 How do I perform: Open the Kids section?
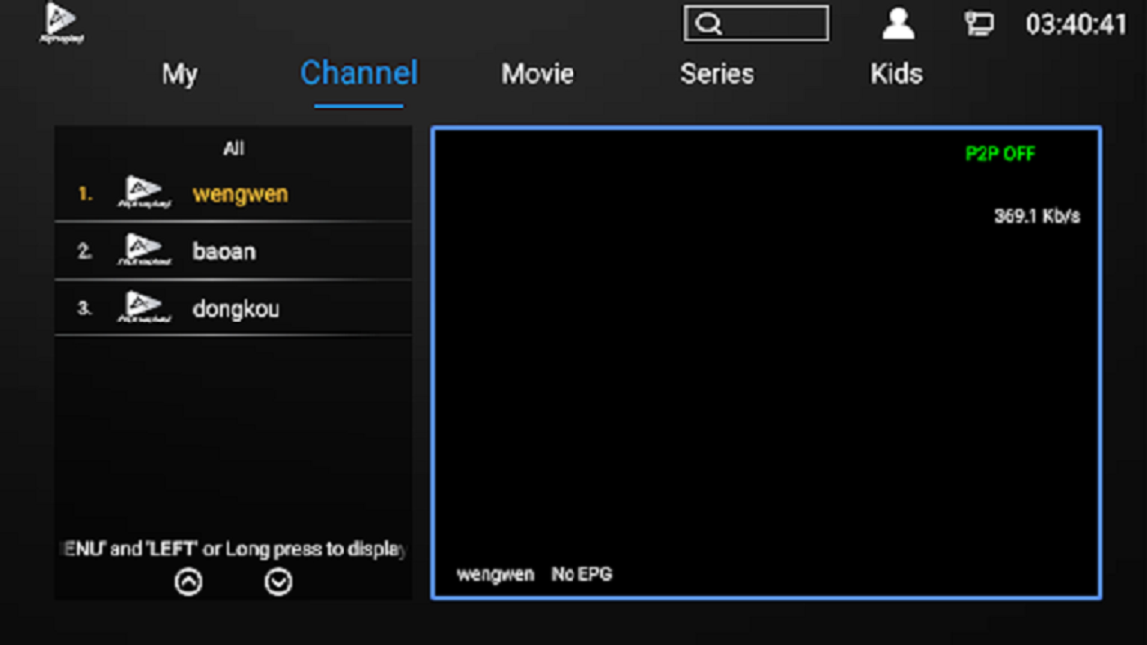tap(895, 73)
